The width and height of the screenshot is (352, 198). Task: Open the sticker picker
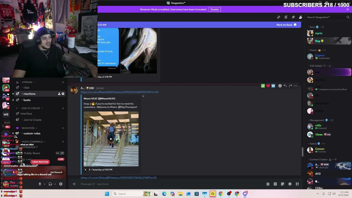point(282,184)
